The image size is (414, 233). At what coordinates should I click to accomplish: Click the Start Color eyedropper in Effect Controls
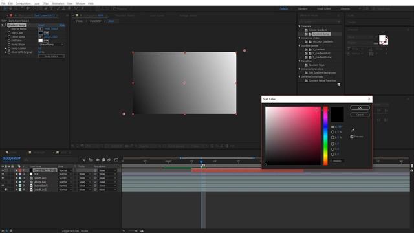pos(46,33)
